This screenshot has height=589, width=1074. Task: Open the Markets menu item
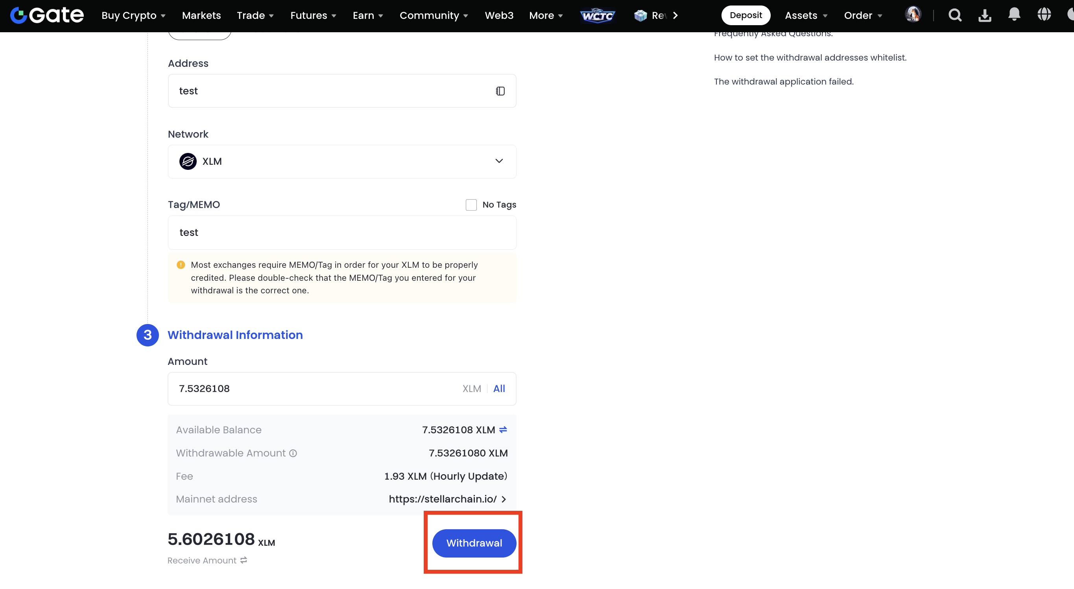(201, 15)
